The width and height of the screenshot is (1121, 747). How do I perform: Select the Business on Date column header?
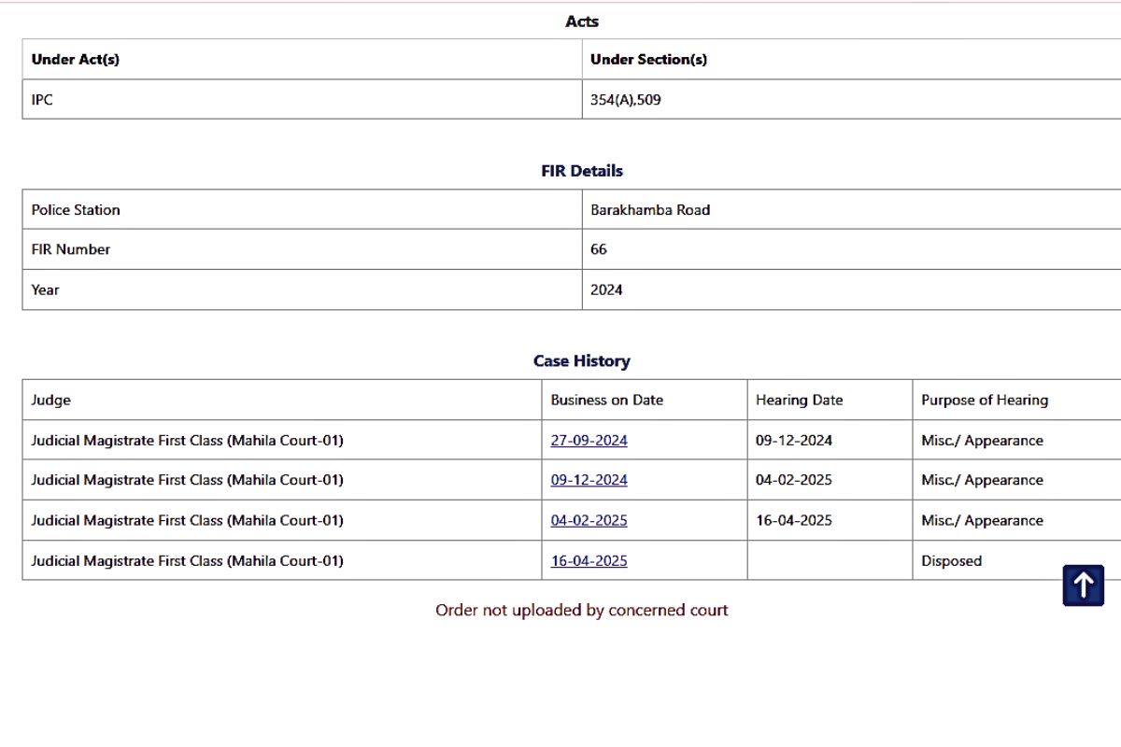pyautogui.click(x=606, y=400)
